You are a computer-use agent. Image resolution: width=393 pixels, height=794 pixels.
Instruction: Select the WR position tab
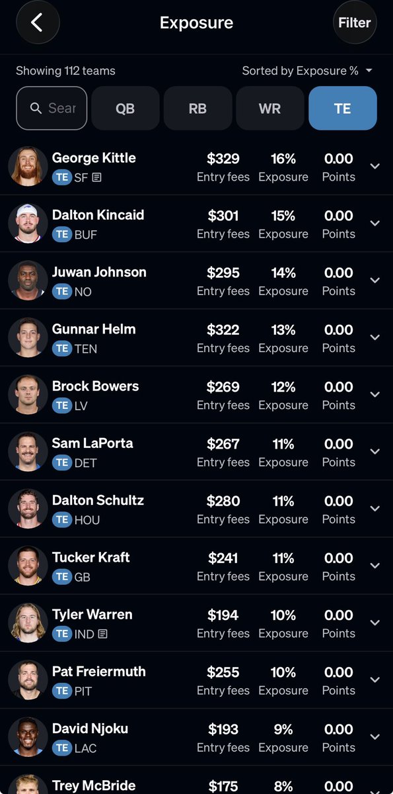270,108
